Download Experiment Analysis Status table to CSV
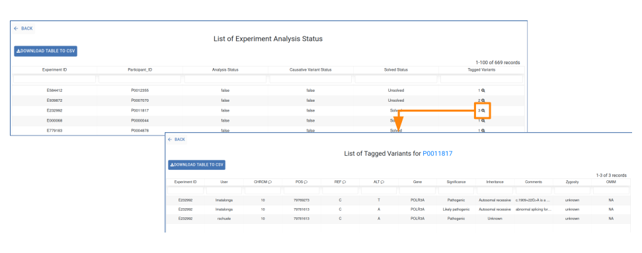The height and width of the screenshot is (253, 642). [x=46, y=51]
